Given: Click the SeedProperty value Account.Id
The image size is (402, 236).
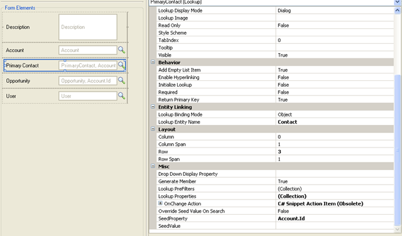Looking at the screenshot, I should pyautogui.click(x=291, y=218).
